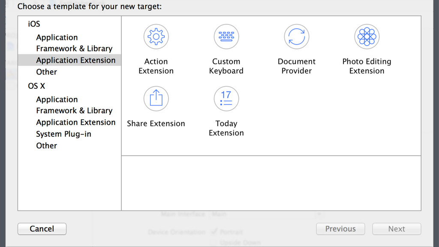This screenshot has height=247, width=439.
Task: Select the Document Provider sync icon
Action: pos(297,37)
